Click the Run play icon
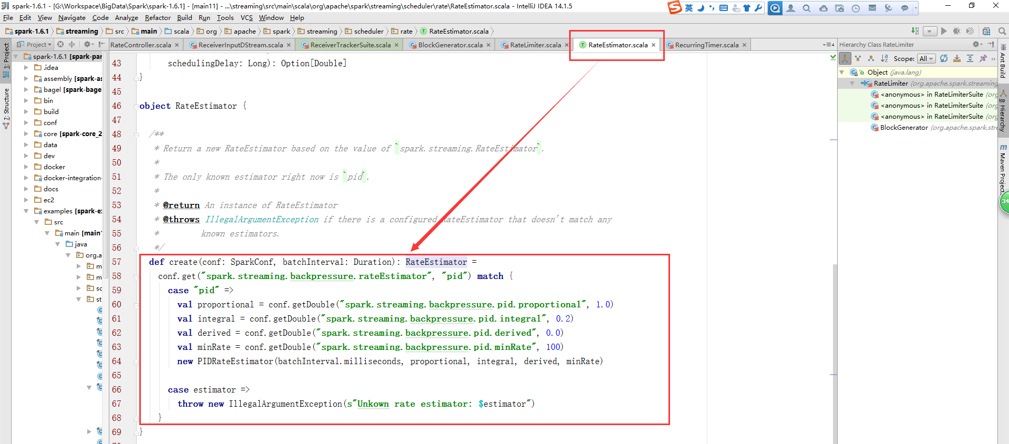The width and height of the screenshot is (1009, 444). click(x=944, y=31)
